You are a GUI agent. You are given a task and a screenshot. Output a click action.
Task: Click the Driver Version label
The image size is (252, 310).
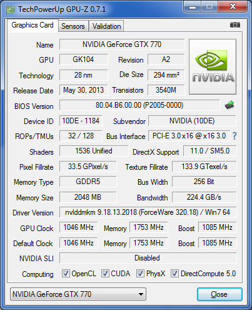tap(33, 213)
